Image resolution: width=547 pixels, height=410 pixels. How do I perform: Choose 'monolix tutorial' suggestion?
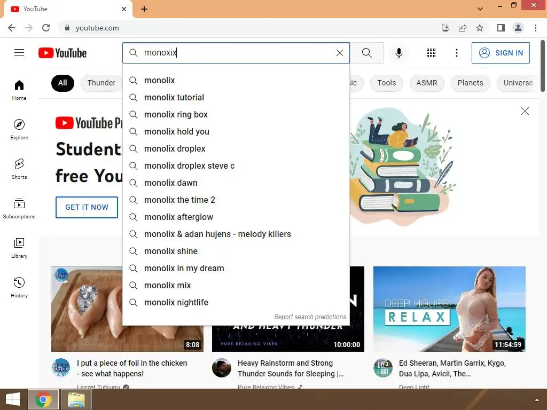(236, 97)
